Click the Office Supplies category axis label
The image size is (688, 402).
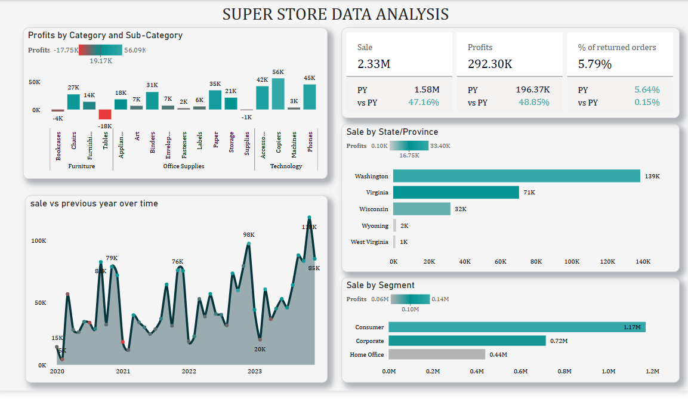click(x=184, y=166)
